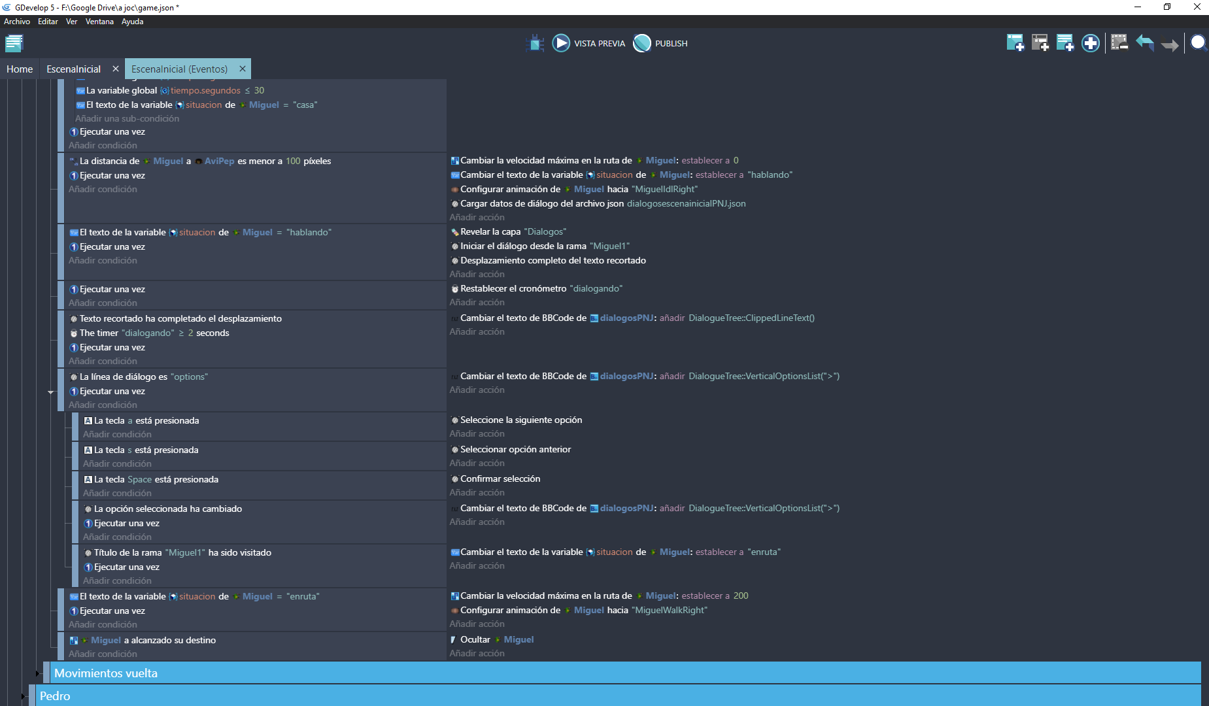The image size is (1209, 706).
Task: Click the "dialogando" timer condition
Action: pyautogui.click(x=154, y=333)
